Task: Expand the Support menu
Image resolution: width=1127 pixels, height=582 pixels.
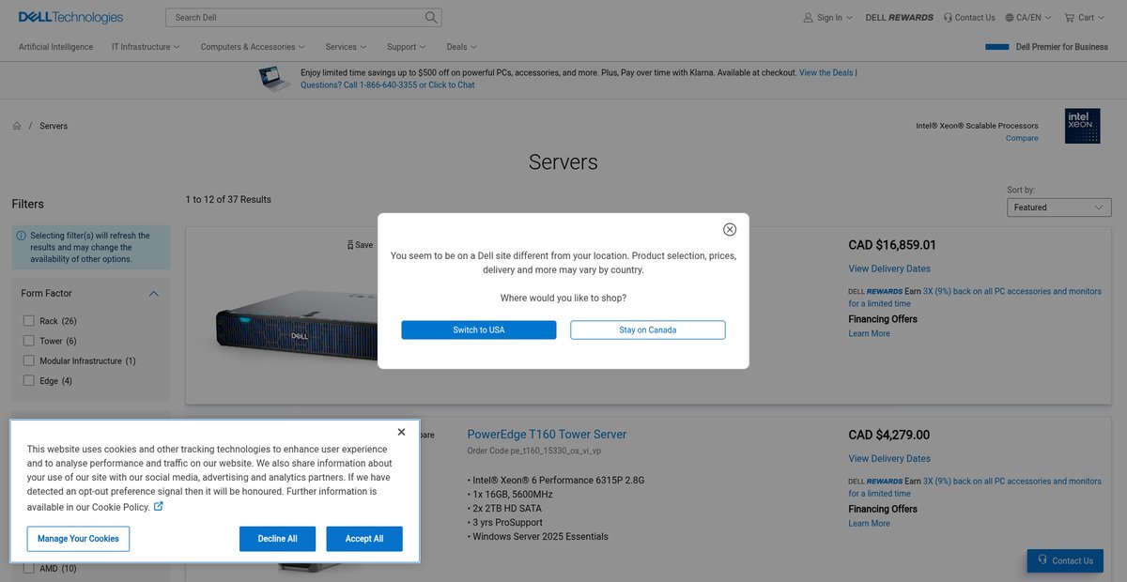Action: click(x=406, y=47)
